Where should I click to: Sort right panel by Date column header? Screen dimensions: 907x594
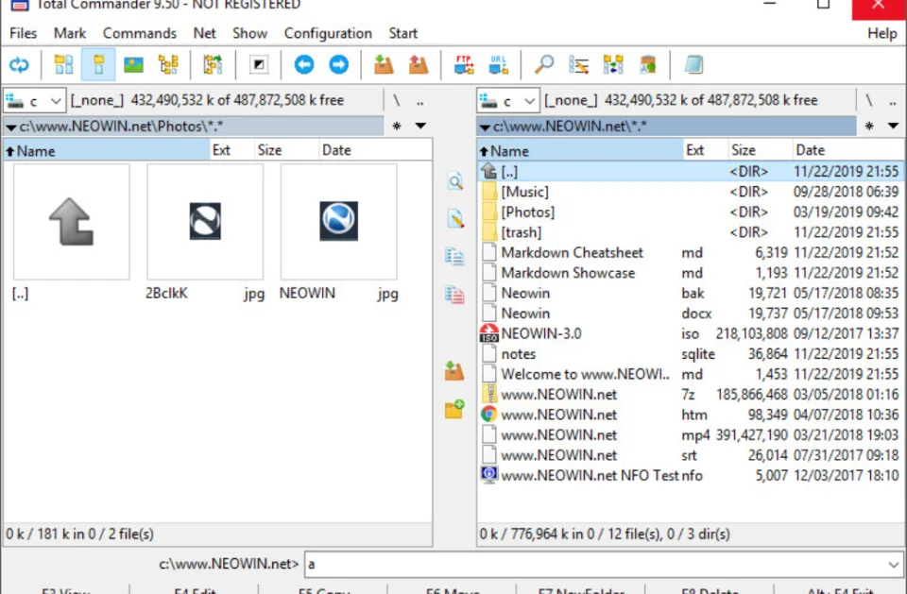click(x=847, y=150)
